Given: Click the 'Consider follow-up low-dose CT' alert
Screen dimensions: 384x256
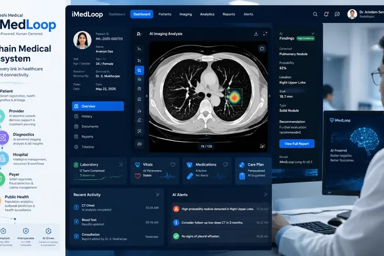Looking at the screenshot, I should click(220, 223).
